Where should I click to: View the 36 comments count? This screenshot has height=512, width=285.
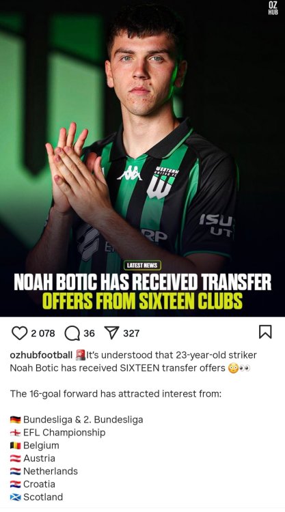pos(89,333)
